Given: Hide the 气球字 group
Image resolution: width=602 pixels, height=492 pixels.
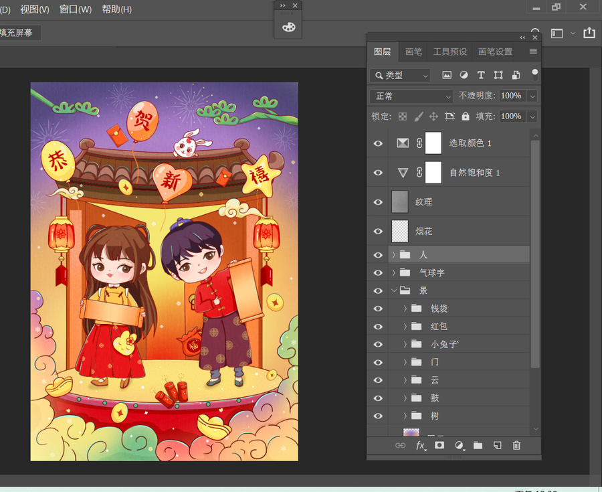Looking at the screenshot, I should tap(378, 272).
